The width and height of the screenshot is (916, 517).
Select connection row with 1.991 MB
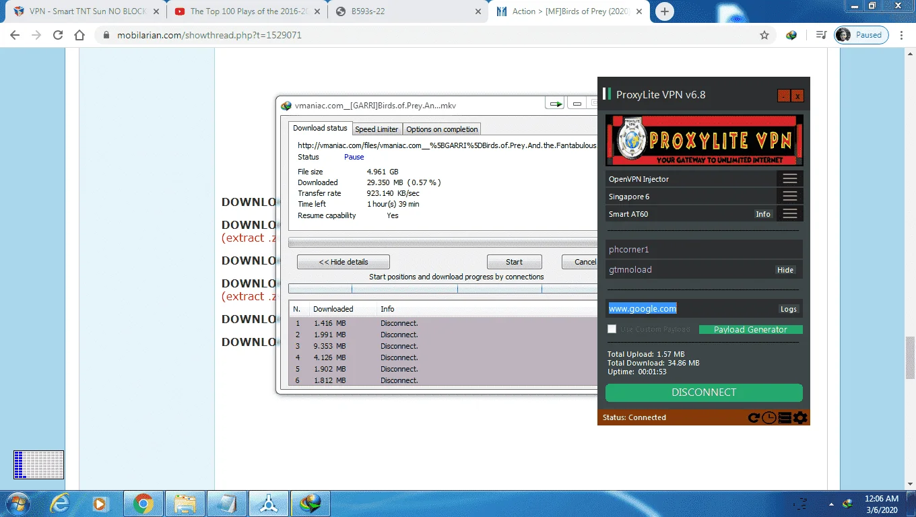tap(443, 335)
